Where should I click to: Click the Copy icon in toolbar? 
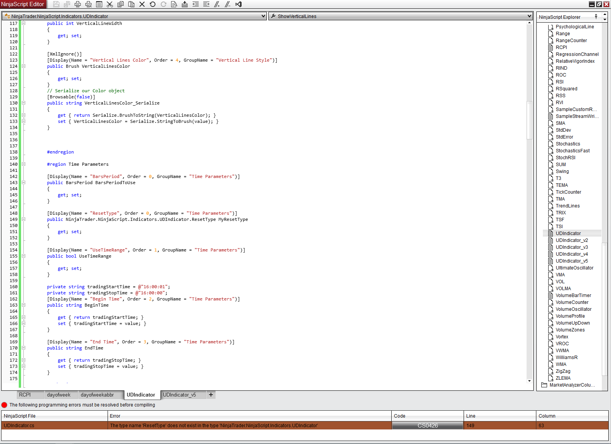tap(121, 4)
